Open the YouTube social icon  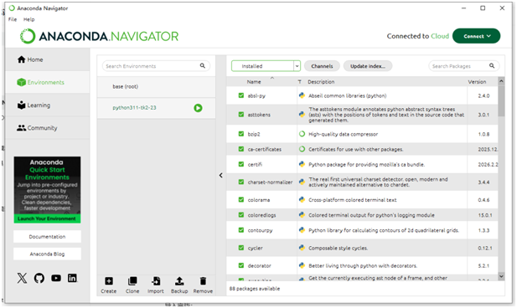pos(56,278)
